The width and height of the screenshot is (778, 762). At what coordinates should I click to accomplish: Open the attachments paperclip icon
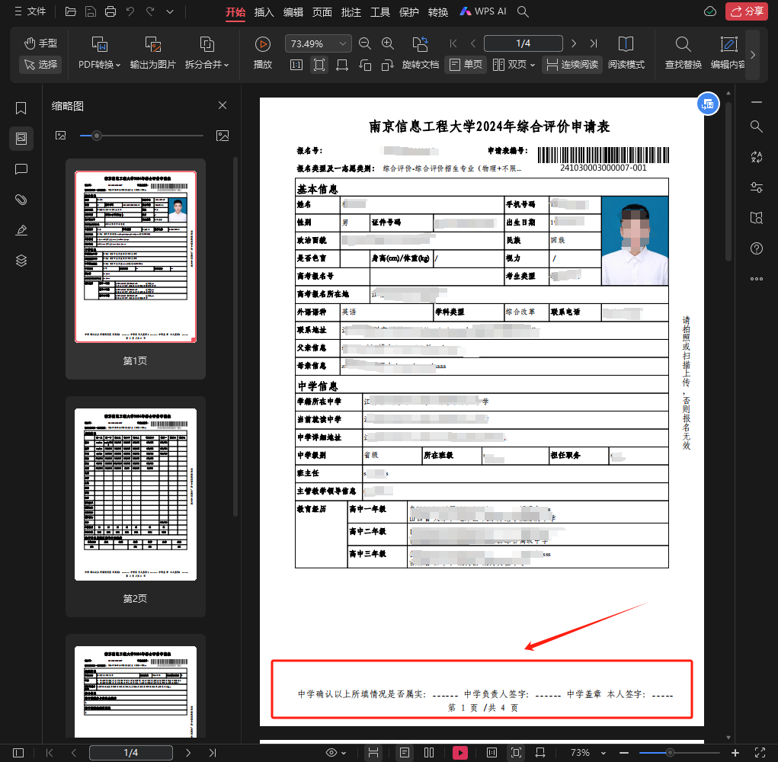point(21,200)
